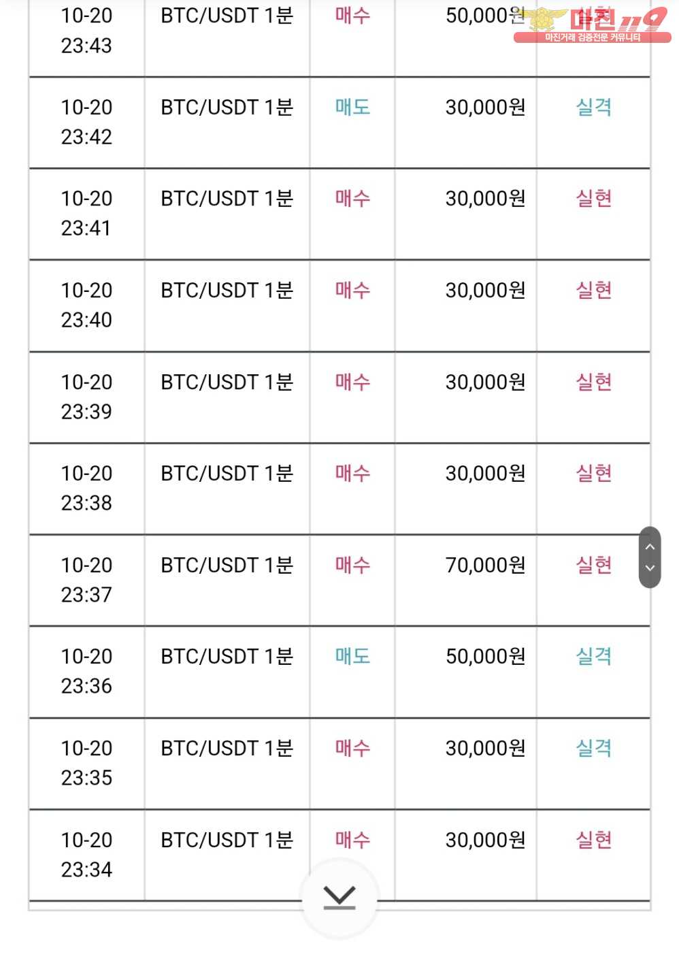Click the 매수 label in the 23:41 row

click(x=352, y=198)
